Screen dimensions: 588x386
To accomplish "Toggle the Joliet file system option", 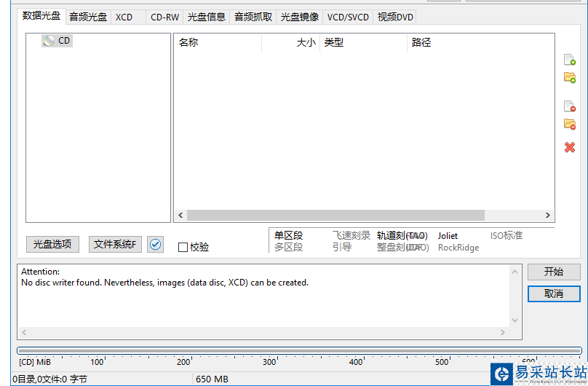I will click(x=448, y=235).
